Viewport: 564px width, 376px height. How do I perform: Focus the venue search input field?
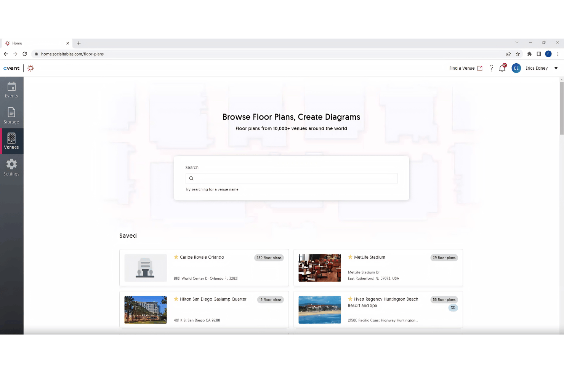coord(291,178)
